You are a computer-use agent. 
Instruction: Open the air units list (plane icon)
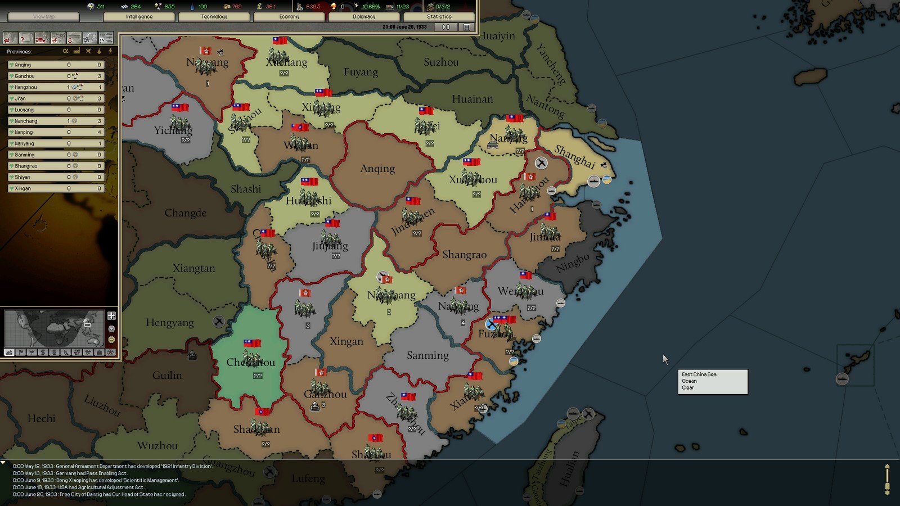coord(58,38)
